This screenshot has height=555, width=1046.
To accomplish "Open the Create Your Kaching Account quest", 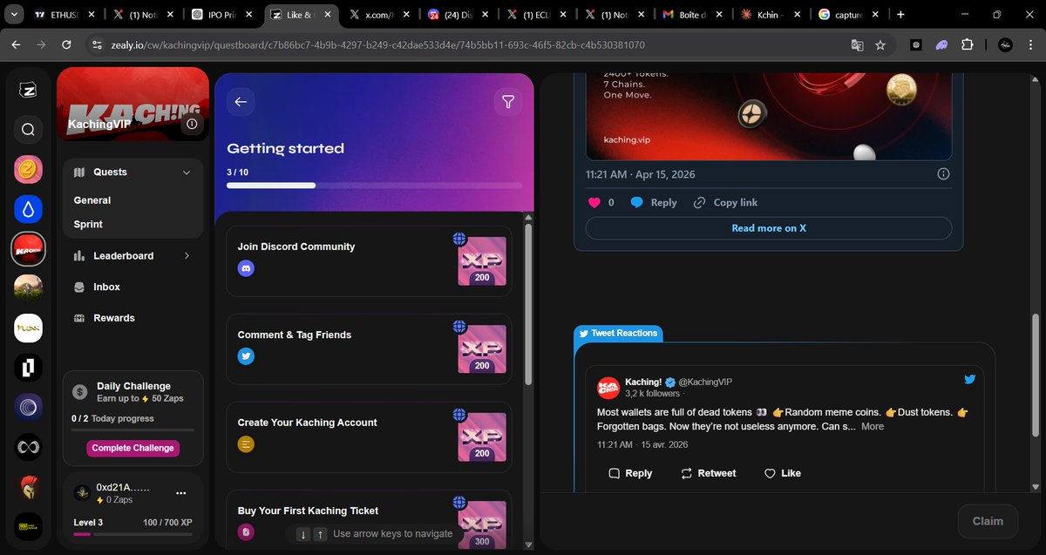I will 369,437.
